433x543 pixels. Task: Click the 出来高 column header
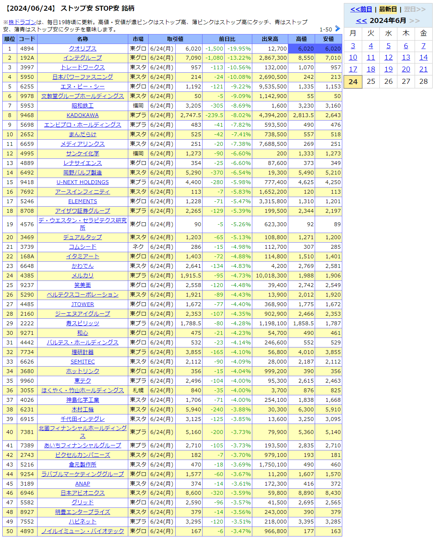tap(270, 39)
